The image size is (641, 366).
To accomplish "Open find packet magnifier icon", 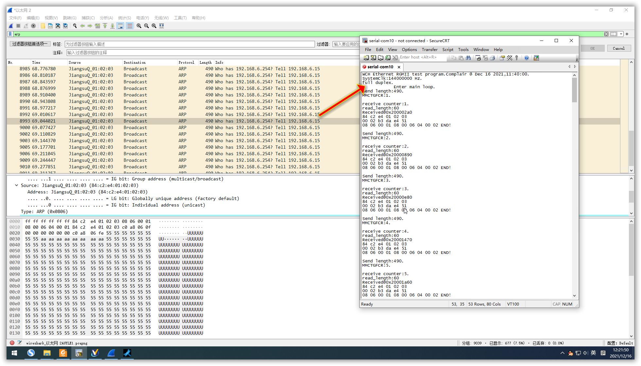I will [x=75, y=26].
